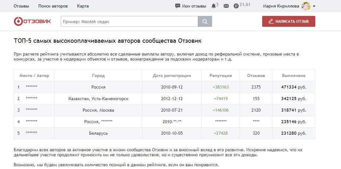Click the Город column header
This screenshot has height=169, width=341.
point(98,76)
